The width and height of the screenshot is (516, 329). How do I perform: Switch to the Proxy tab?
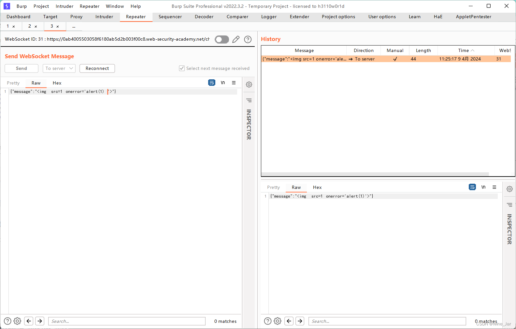coord(77,17)
